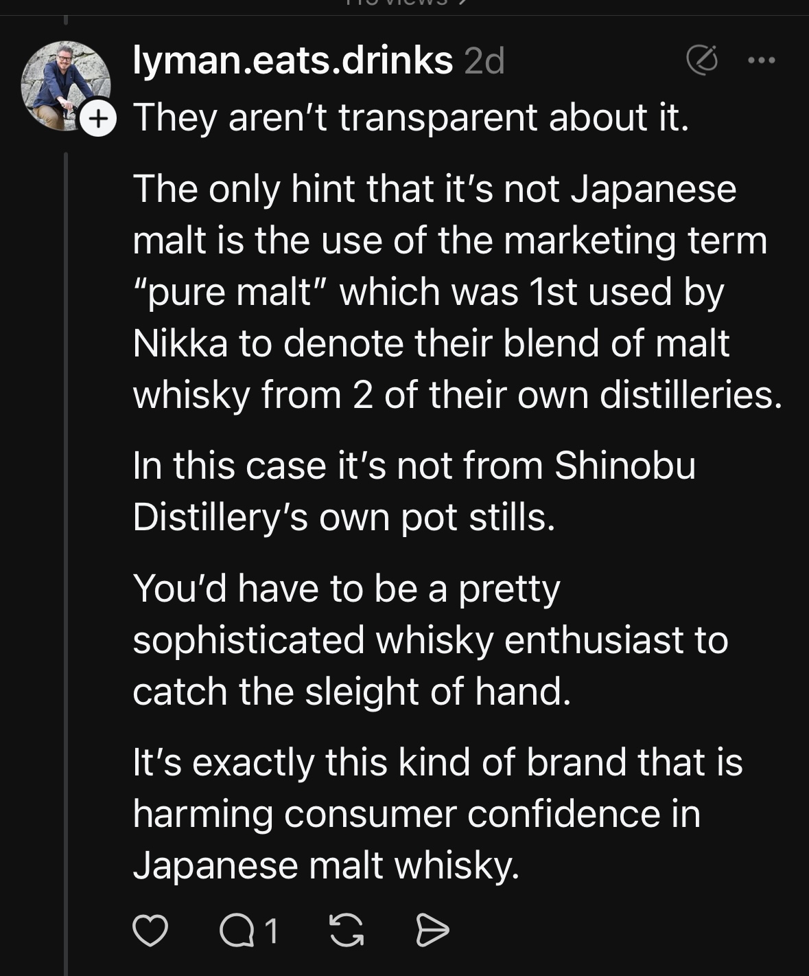Tap the pencil-in-circle icon near the timestamp
809x976 pixels.
coord(702,60)
